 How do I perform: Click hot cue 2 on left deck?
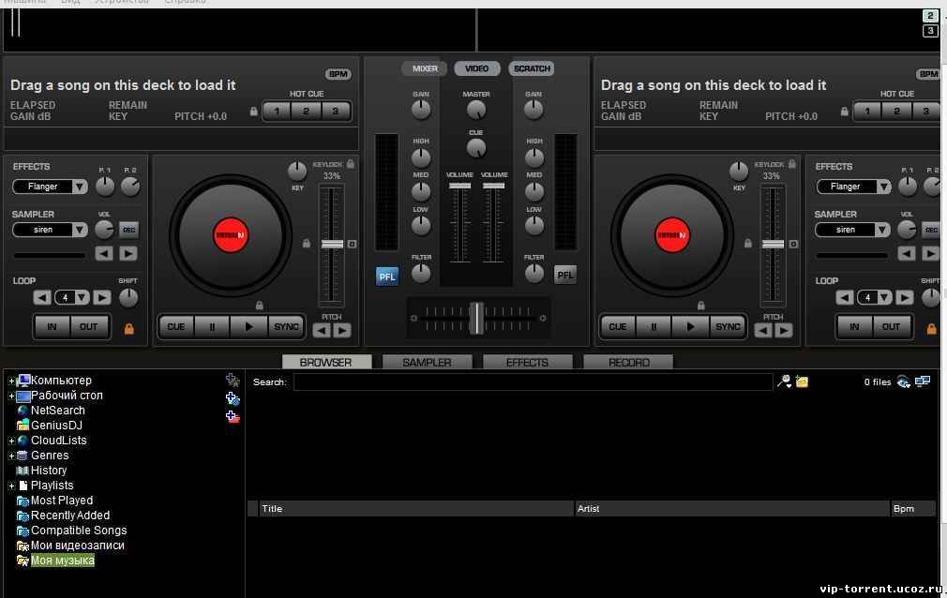[x=306, y=112]
